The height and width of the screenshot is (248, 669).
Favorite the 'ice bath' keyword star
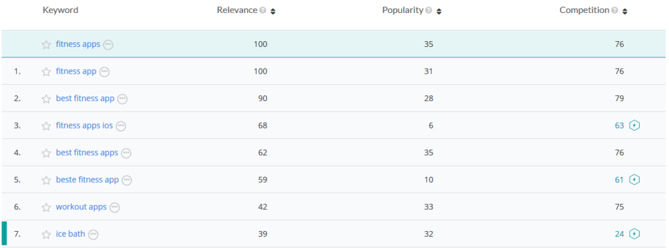click(46, 234)
